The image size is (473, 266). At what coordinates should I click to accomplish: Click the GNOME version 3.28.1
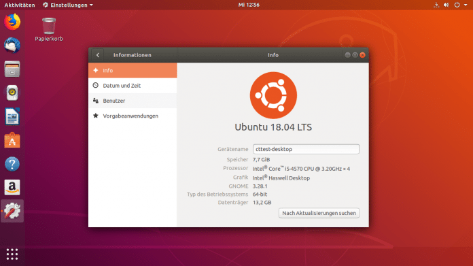260,186
